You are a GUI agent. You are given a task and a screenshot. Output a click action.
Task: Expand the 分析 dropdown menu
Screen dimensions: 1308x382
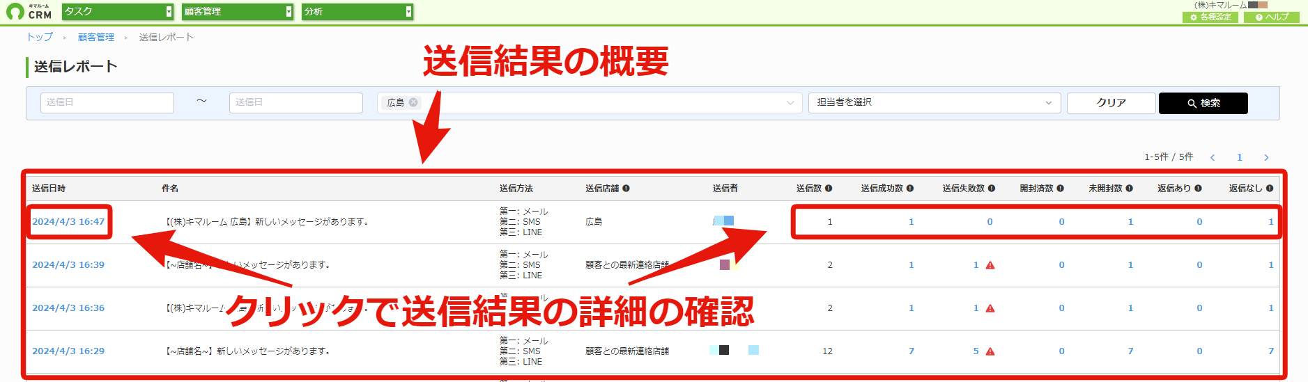point(357,12)
